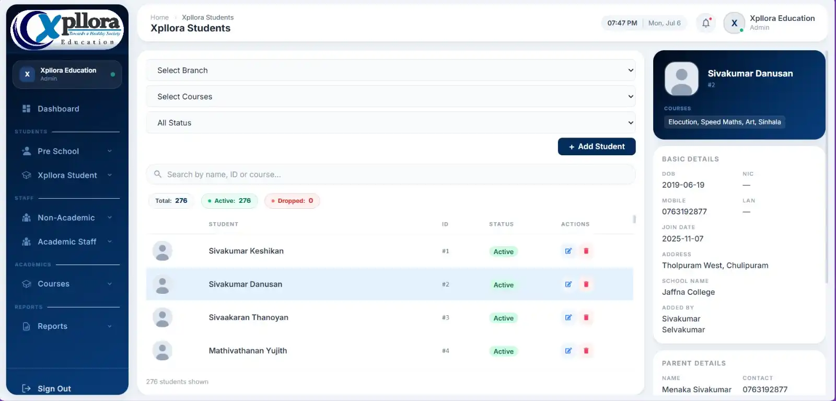Filter by Total 276 chip
The width and height of the screenshot is (836, 401).
tap(171, 201)
